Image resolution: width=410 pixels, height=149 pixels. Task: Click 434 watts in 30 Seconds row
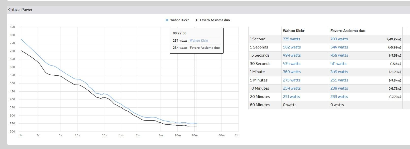click(292, 64)
